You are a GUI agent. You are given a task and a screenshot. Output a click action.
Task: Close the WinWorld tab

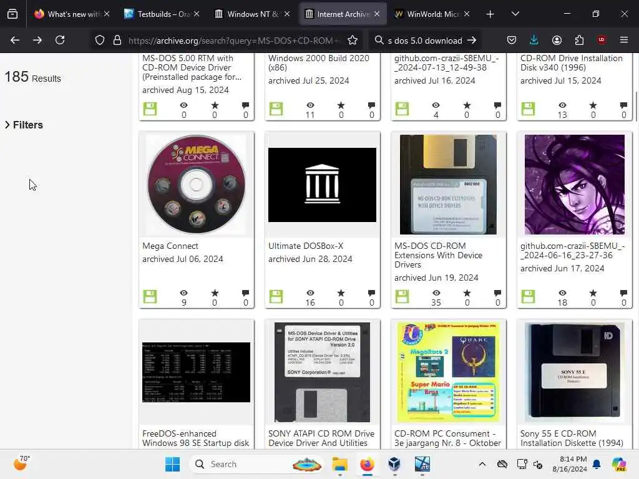[467, 14]
